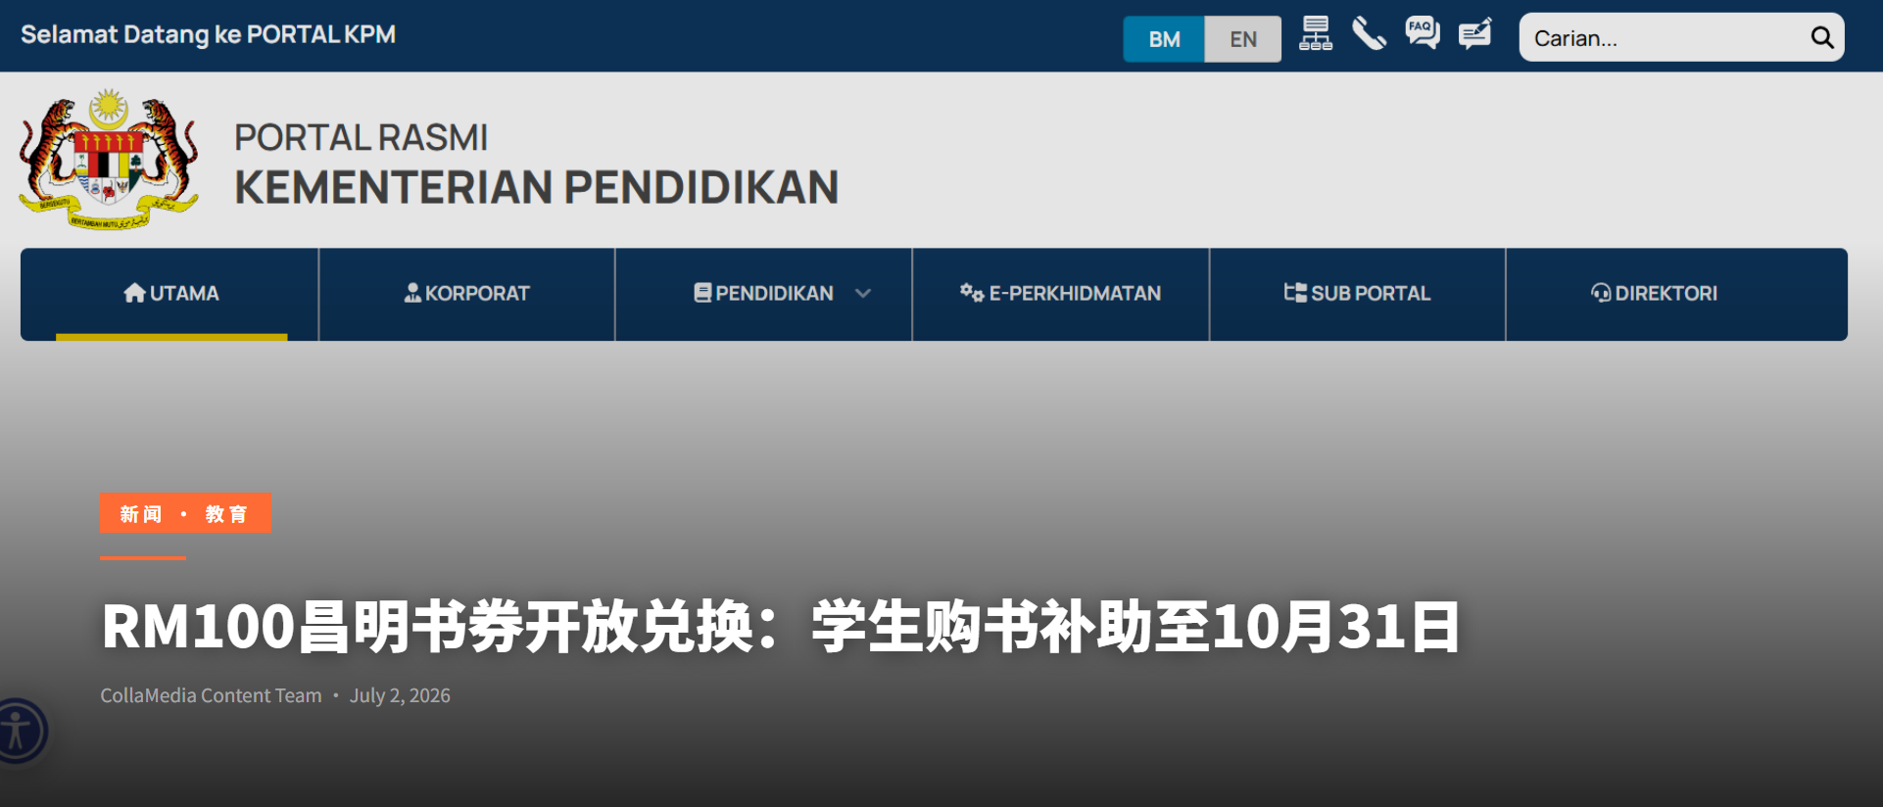The width and height of the screenshot is (1883, 807).
Task: Go to E-PERKHIDMATAN menu
Action: (x=1061, y=294)
